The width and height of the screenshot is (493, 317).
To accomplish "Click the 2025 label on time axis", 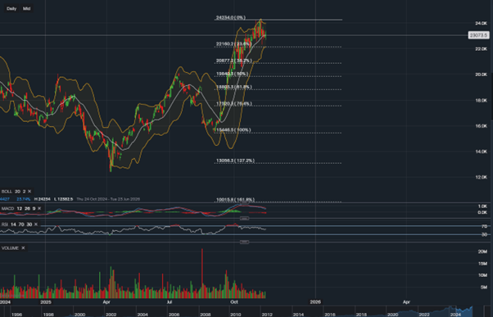I will click(46, 302).
